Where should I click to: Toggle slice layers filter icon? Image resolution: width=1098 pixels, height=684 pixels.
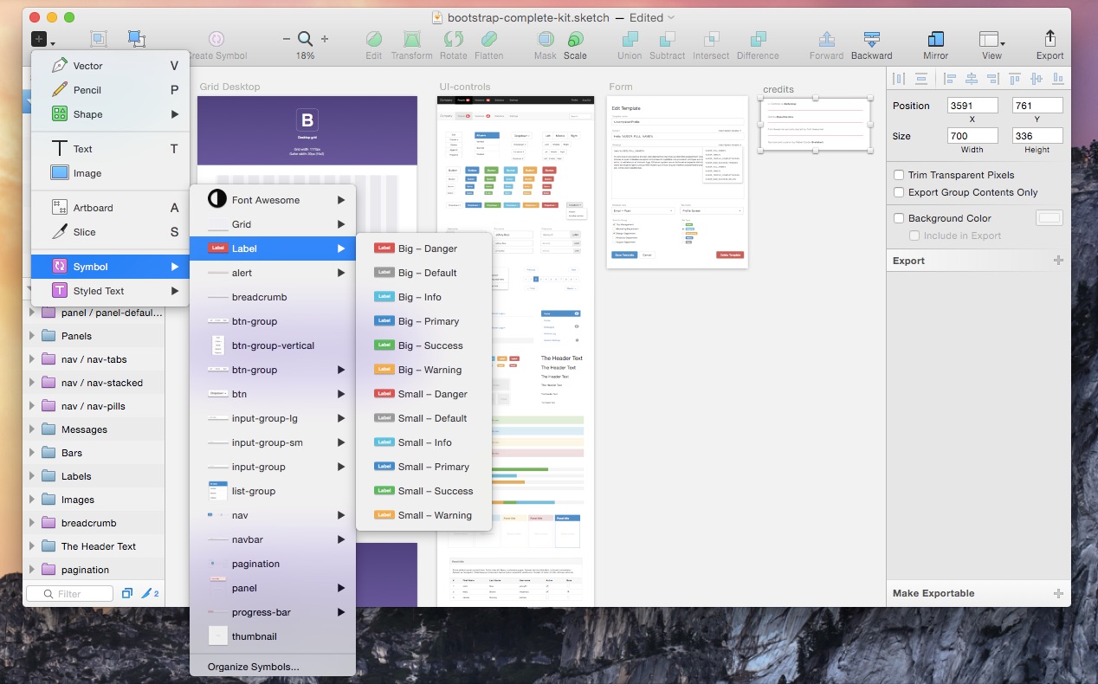[x=150, y=594]
